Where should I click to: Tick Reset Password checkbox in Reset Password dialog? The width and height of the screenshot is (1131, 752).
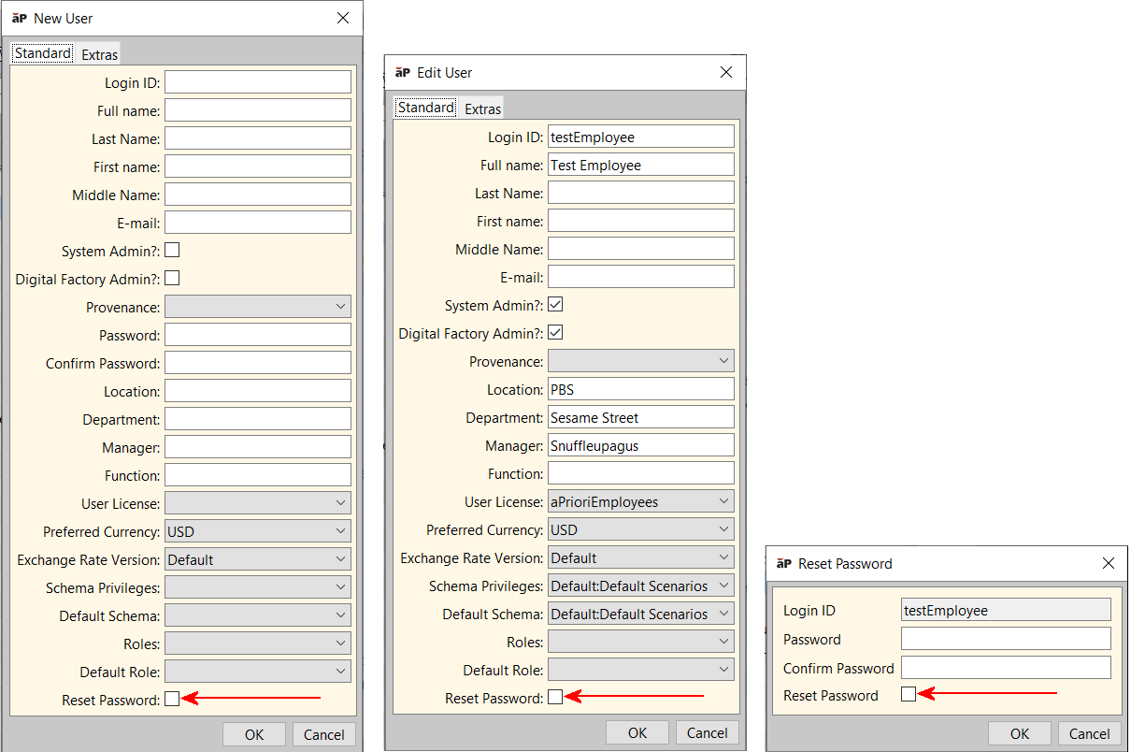point(909,694)
